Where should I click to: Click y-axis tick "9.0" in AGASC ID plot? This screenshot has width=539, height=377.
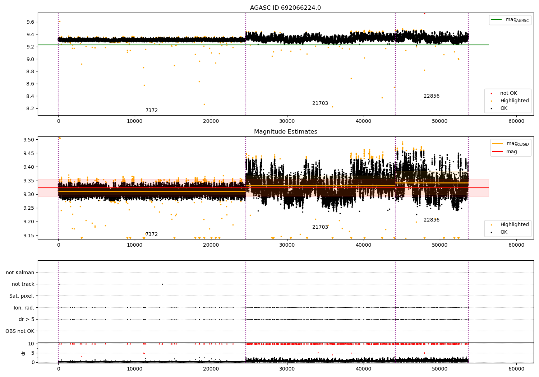(30, 59)
